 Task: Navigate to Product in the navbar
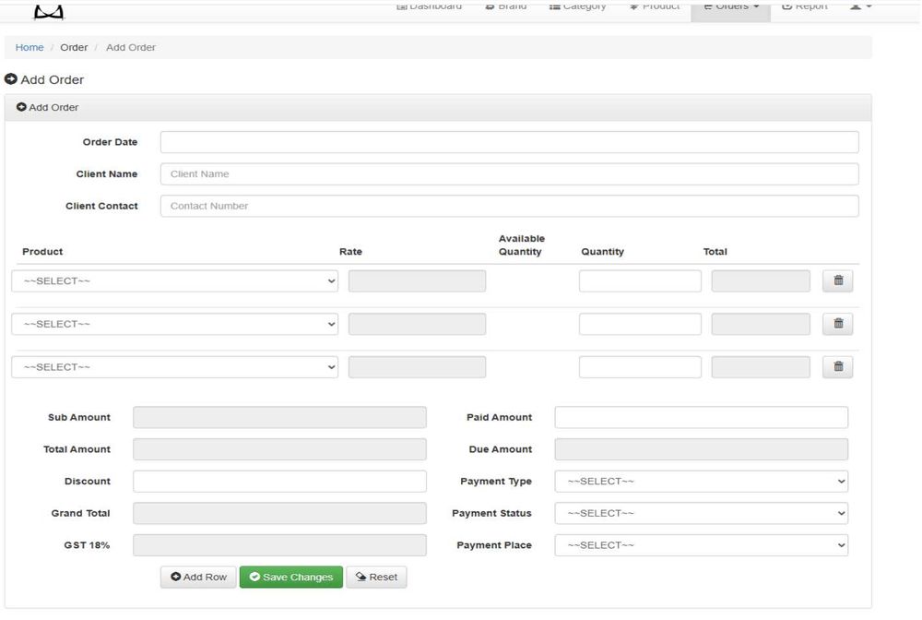tap(654, 6)
